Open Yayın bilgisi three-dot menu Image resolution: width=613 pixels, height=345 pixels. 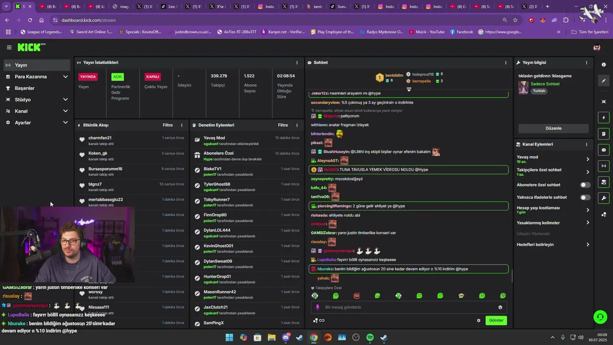pyautogui.click(x=587, y=63)
